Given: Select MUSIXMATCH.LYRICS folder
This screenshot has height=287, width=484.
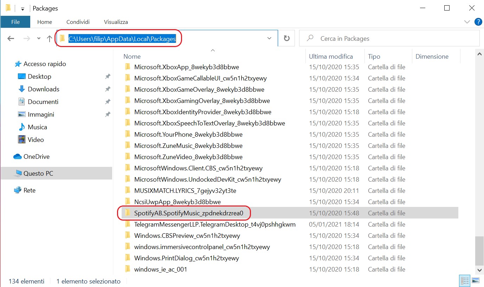Looking at the screenshot, I should coord(185,191).
